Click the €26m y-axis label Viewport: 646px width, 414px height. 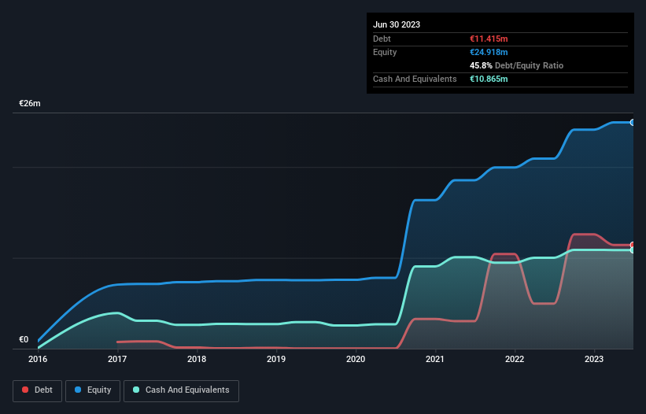point(30,103)
